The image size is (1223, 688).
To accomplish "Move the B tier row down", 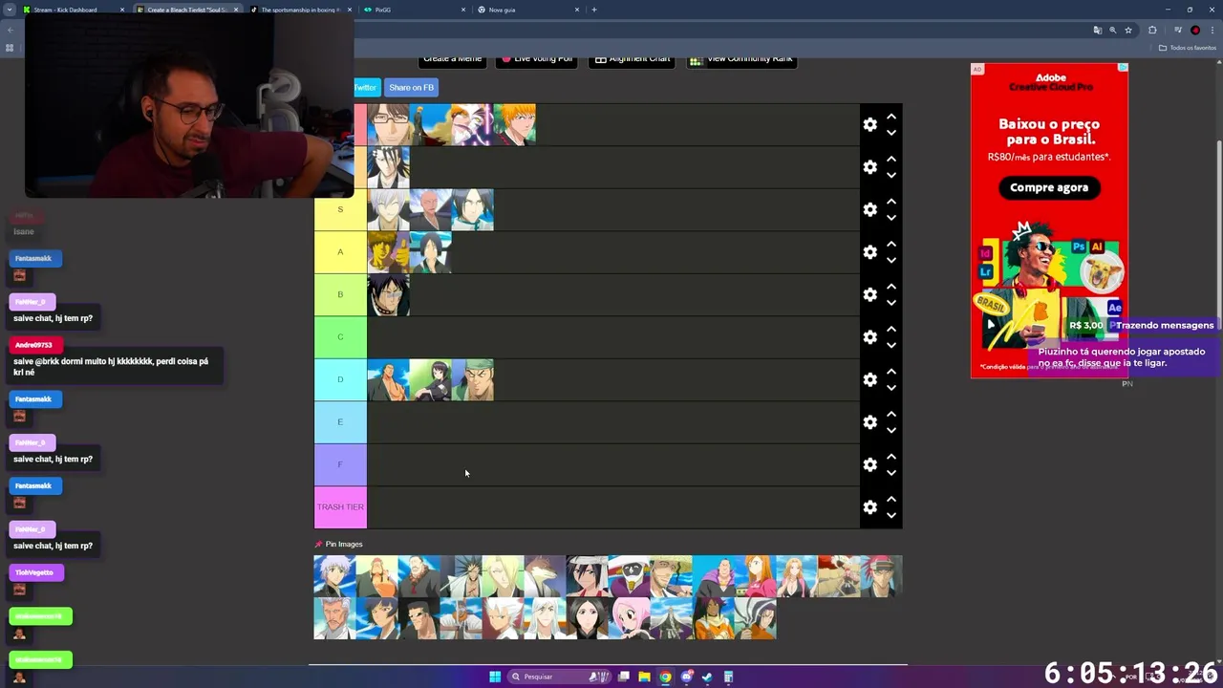I will (890, 303).
